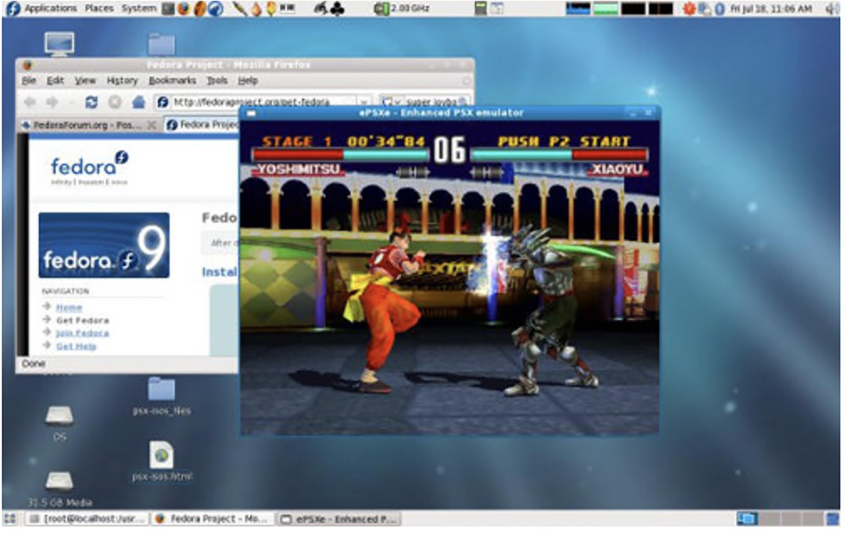Switch to ePSXe taskbar button

point(340,518)
